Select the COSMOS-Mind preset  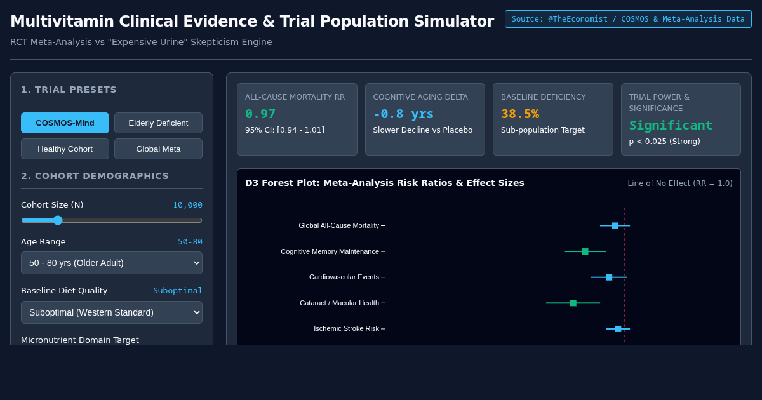click(x=65, y=123)
